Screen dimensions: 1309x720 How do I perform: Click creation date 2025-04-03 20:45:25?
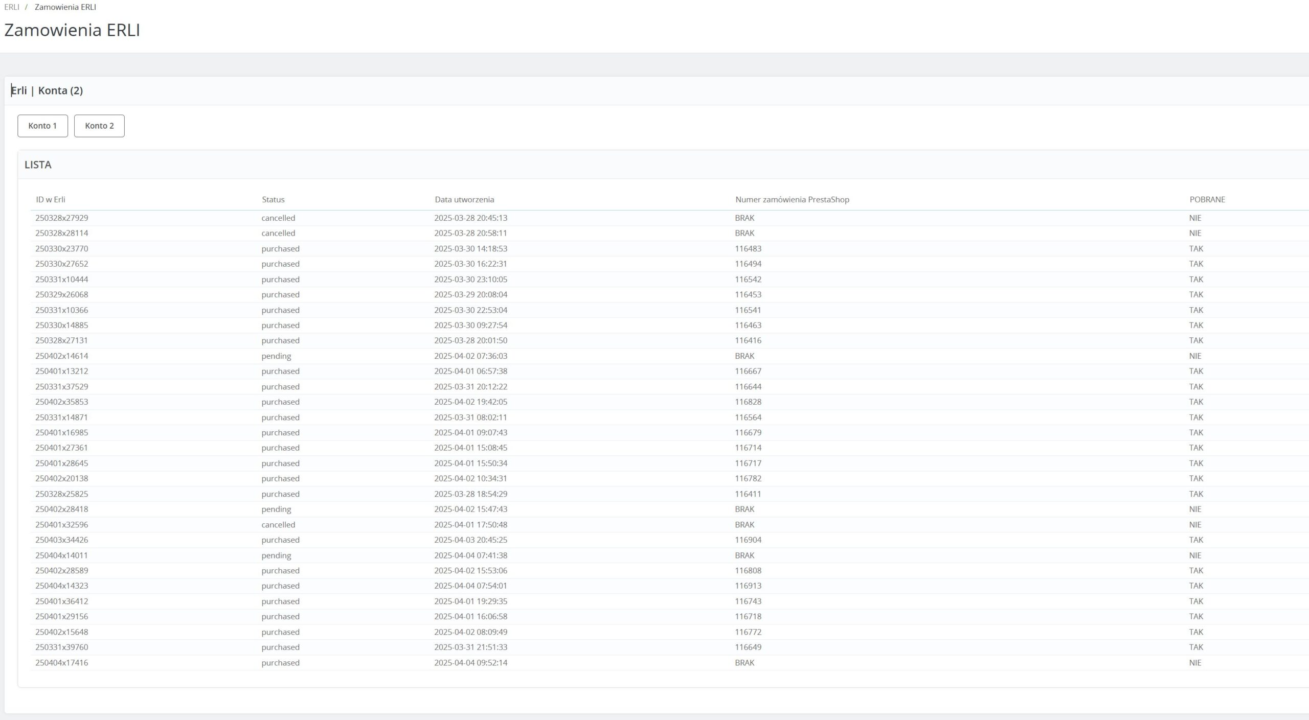pos(471,540)
